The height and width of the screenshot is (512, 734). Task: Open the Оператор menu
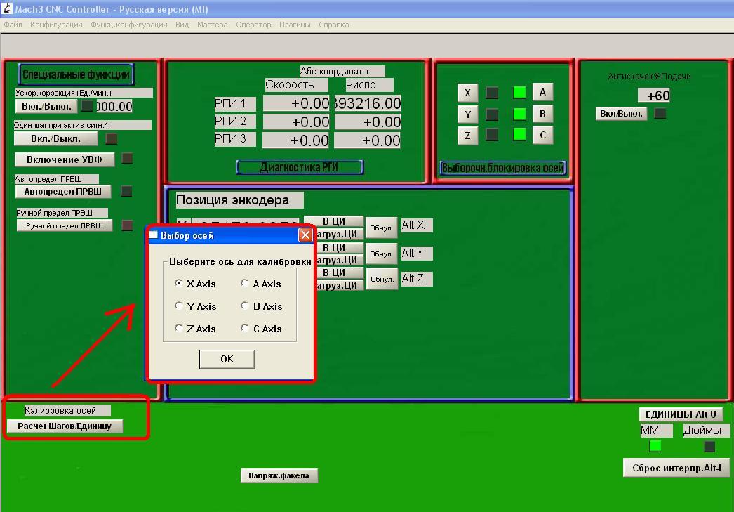pyautogui.click(x=253, y=25)
